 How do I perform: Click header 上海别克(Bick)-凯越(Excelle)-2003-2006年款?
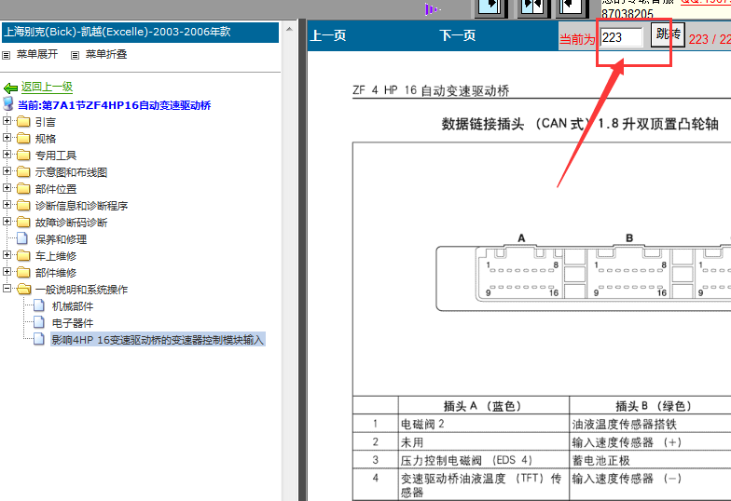pos(140,32)
